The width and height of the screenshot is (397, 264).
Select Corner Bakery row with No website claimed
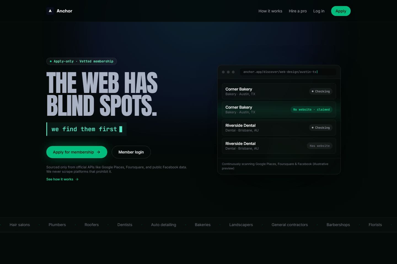279,109
